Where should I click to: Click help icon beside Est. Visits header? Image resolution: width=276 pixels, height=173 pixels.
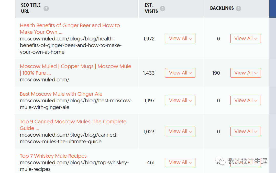(162, 8)
